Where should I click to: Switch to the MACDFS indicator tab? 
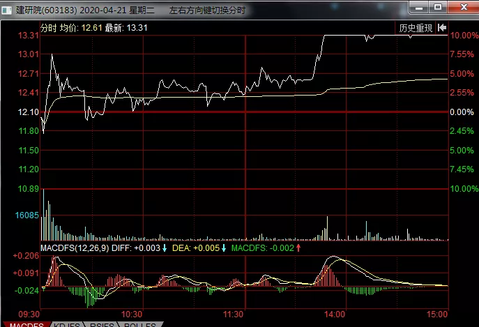(x=26, y=324)
